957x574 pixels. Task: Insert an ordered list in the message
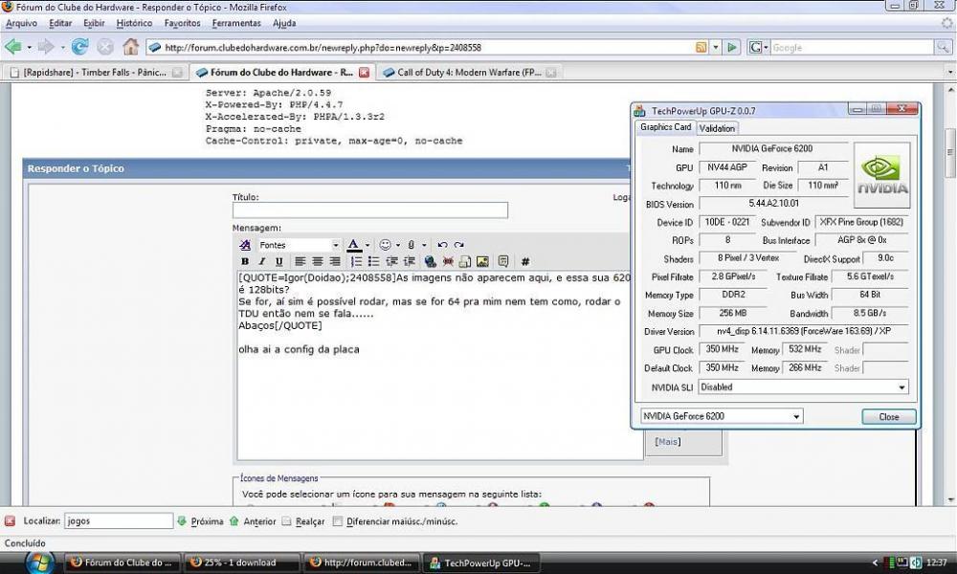pyautogui.click(x=356, y=261)
